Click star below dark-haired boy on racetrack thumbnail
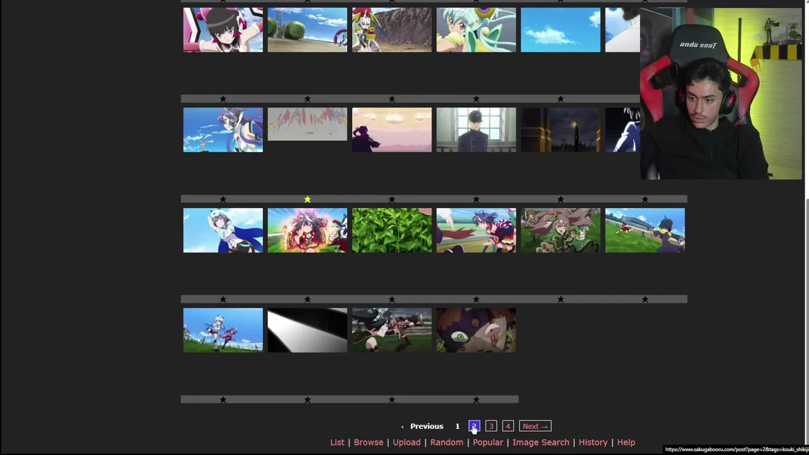 [x=645, y=300]
